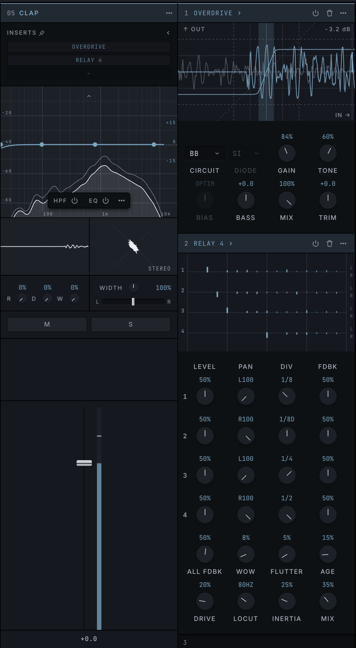Open RELAY 4 more options menu
356x648 pixels.
(343, 243)
